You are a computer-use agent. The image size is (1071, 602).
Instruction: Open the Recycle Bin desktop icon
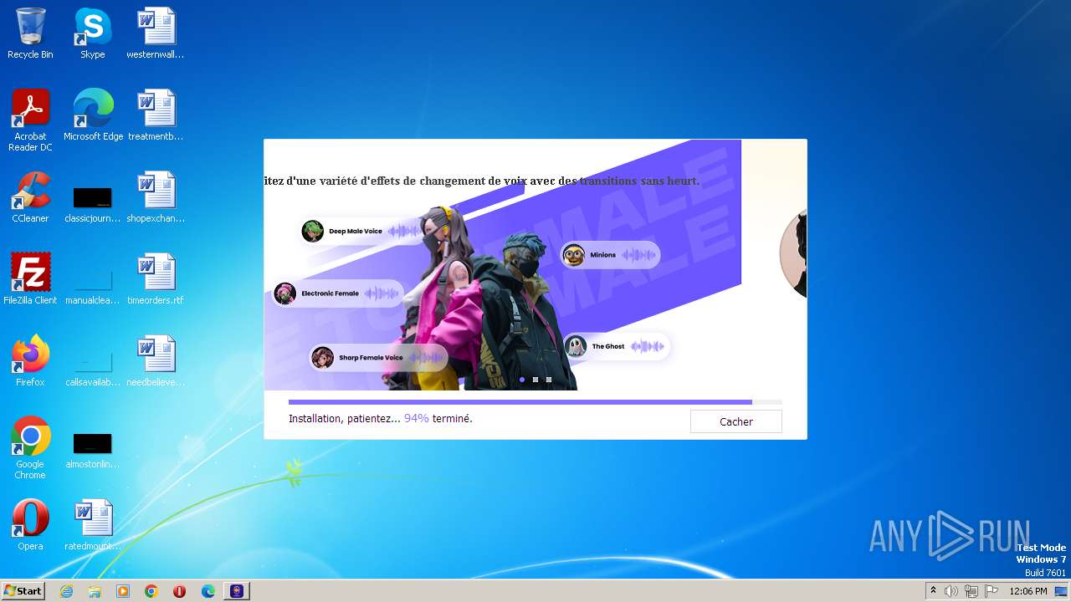click(x=30, y=33)
